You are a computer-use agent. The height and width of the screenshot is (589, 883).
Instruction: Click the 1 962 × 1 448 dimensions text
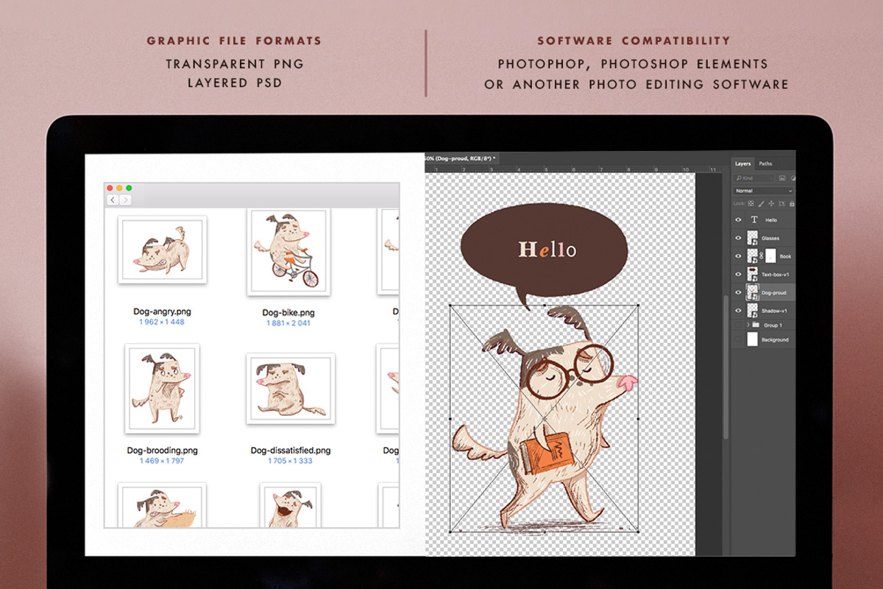coord(162,322)
